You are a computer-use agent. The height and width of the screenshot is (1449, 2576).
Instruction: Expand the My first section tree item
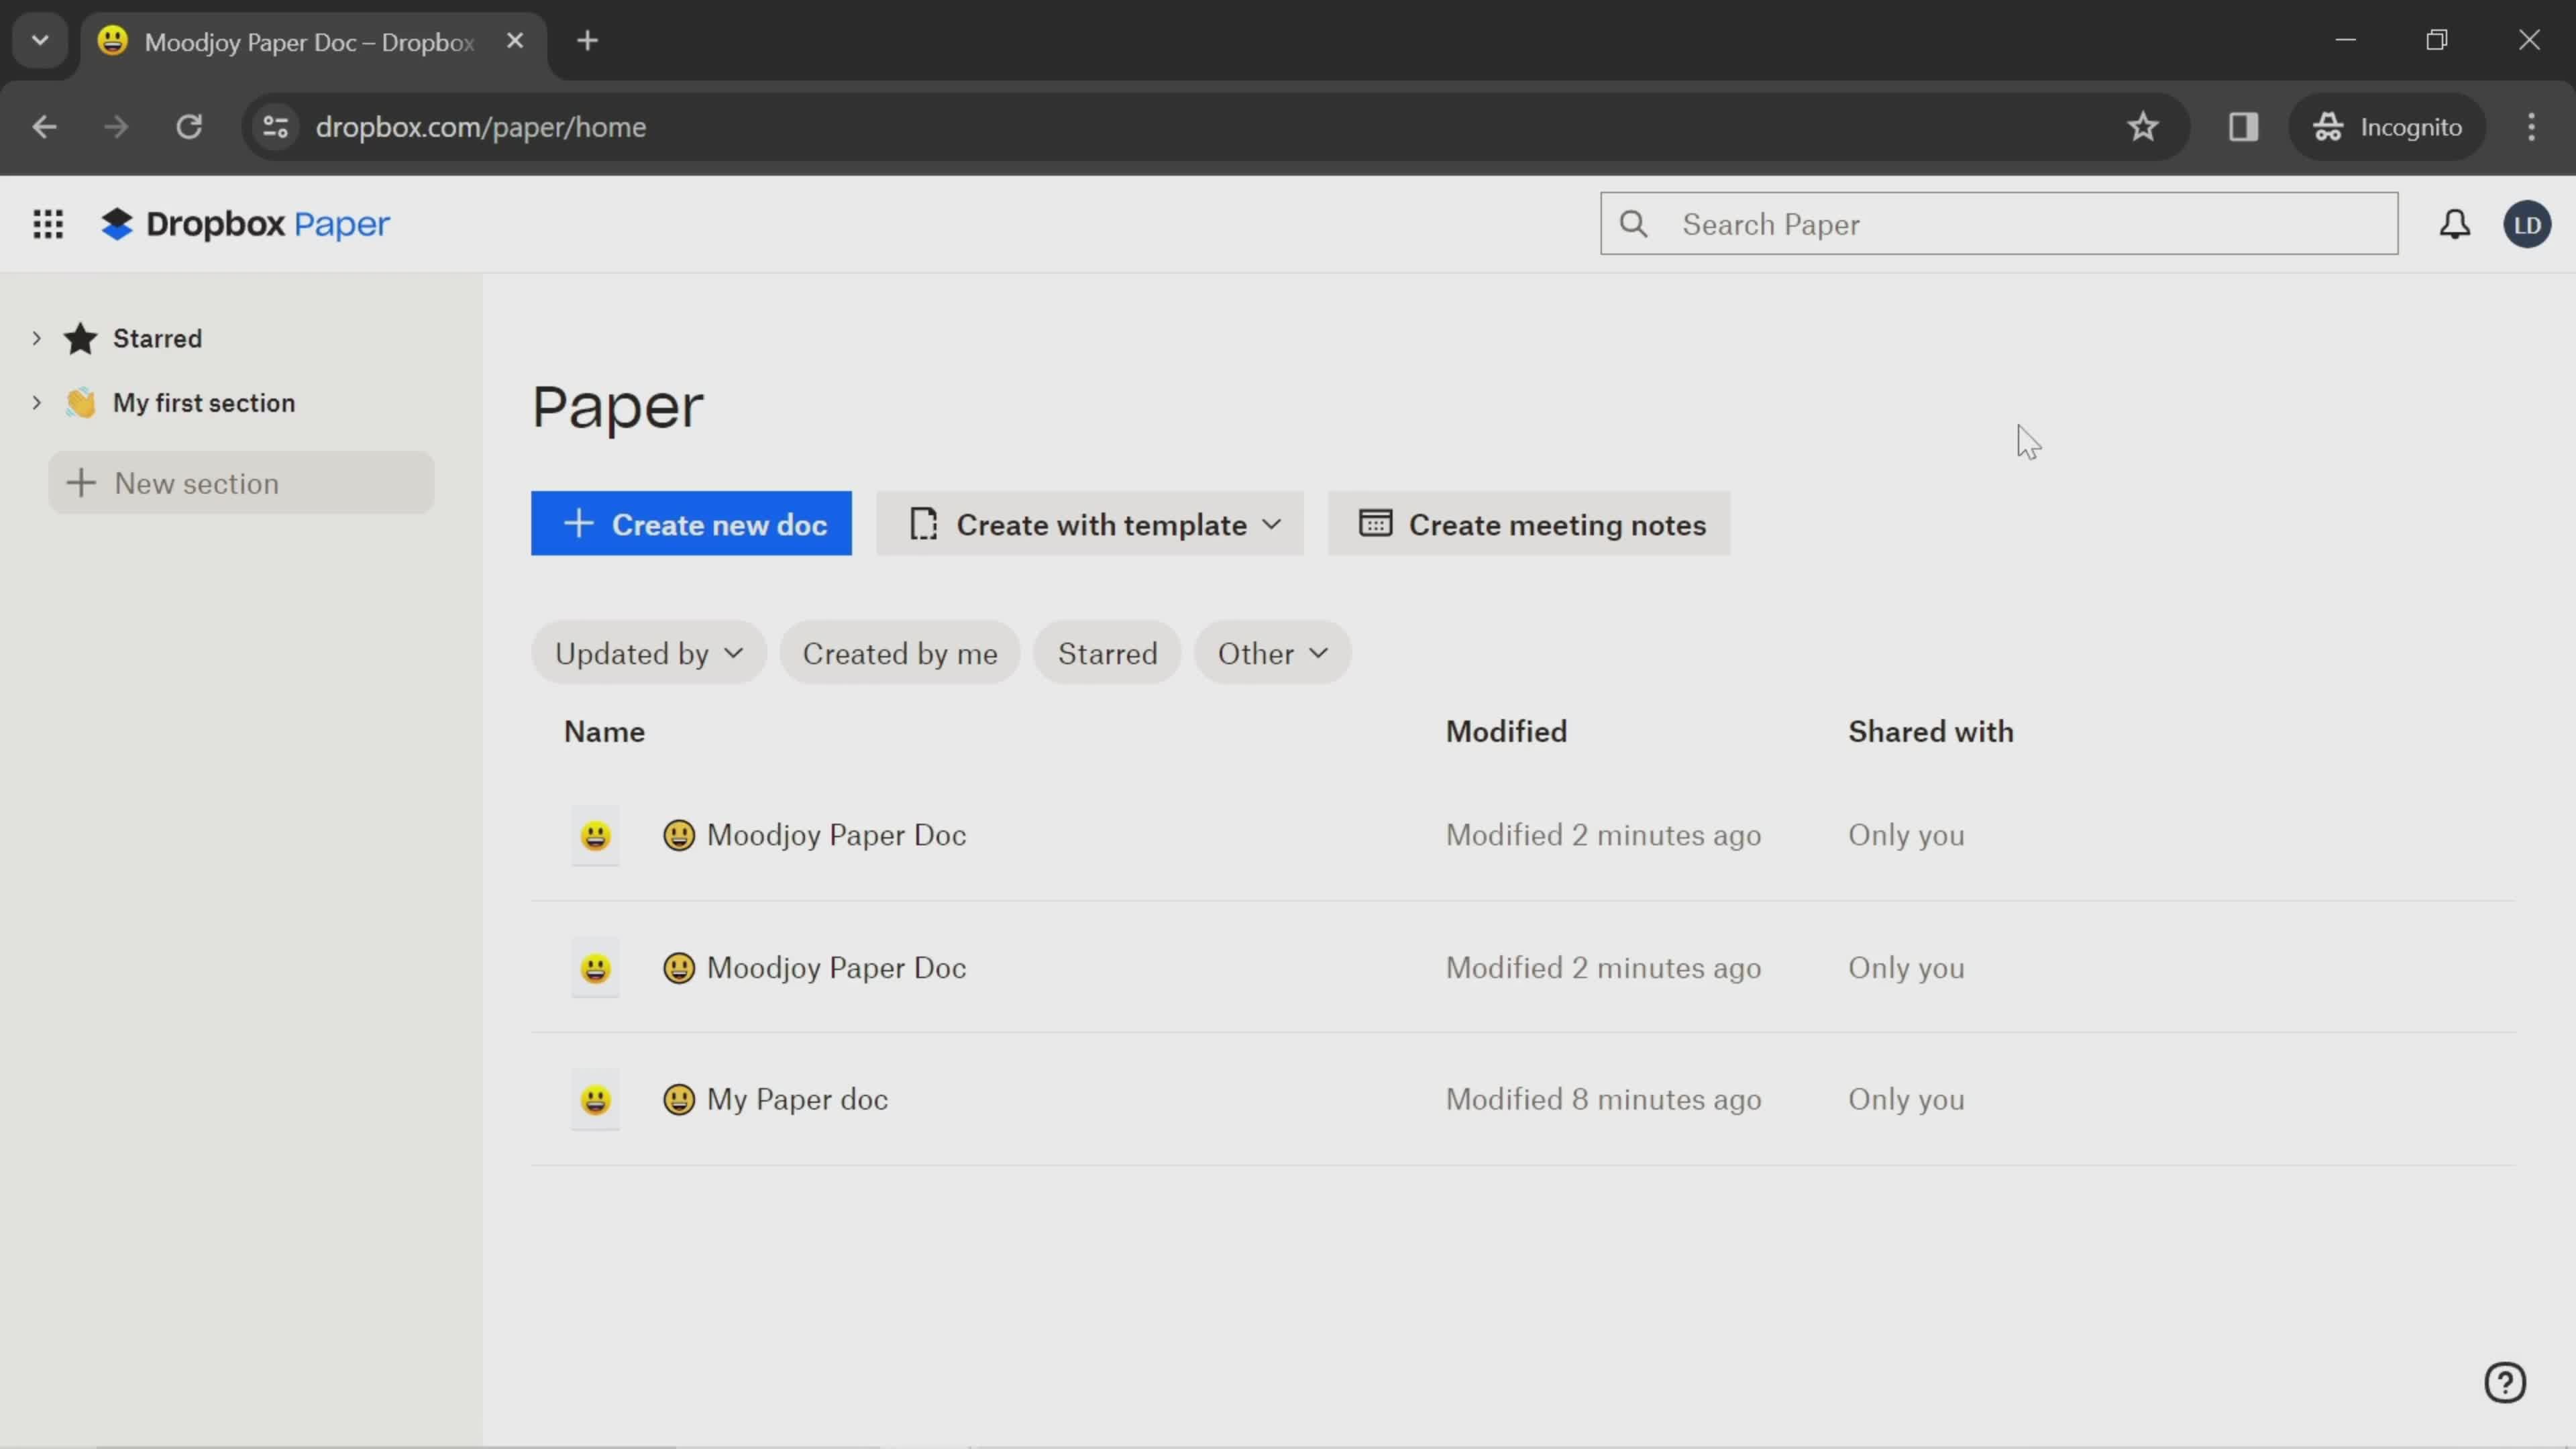[x=36, y=402]
